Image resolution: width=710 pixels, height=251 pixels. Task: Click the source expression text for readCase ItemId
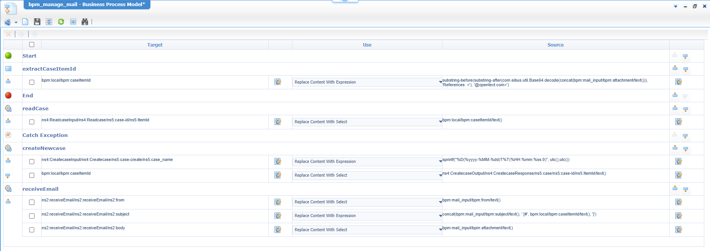(x=472, y=120)
